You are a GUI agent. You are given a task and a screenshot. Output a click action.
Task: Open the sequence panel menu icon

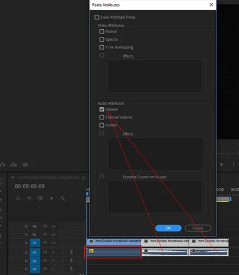pyautogui.click(x=84, y=177)
